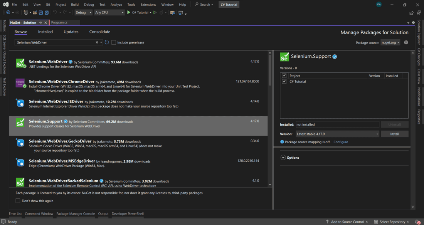Image resolution: width=424 pixels, height=225 pixels.
Task: Start debugging with green play icon
Action: click(129, 12)
